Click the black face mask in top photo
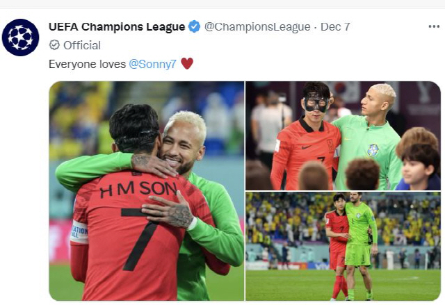This screenshot has width=445, height=305. [x=316, y=101]
